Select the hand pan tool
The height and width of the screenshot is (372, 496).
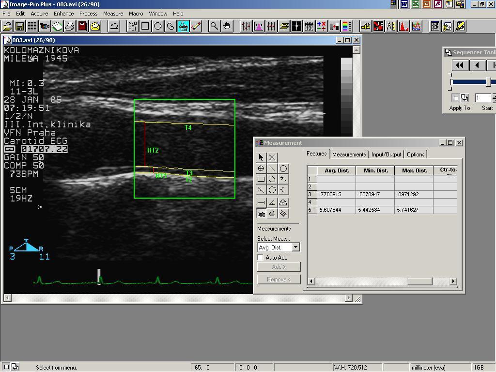click(227, 26)
